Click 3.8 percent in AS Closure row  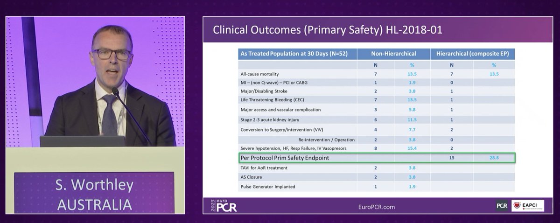(413, 177)
